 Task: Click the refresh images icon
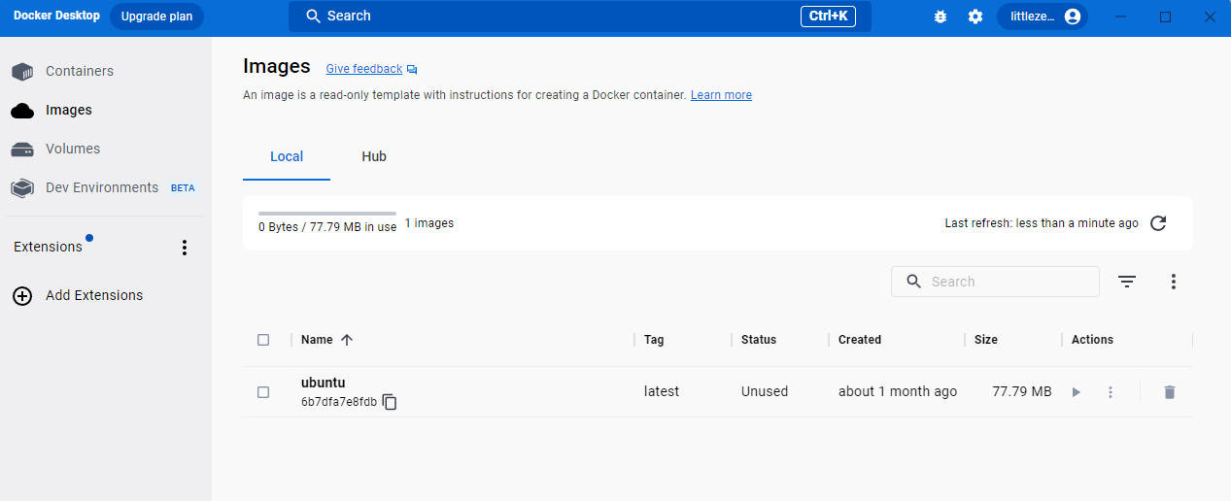[1158, 223]
